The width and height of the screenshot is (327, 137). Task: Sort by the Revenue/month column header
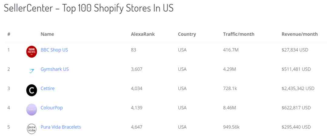pyautogui.click(x=300, y=34)
